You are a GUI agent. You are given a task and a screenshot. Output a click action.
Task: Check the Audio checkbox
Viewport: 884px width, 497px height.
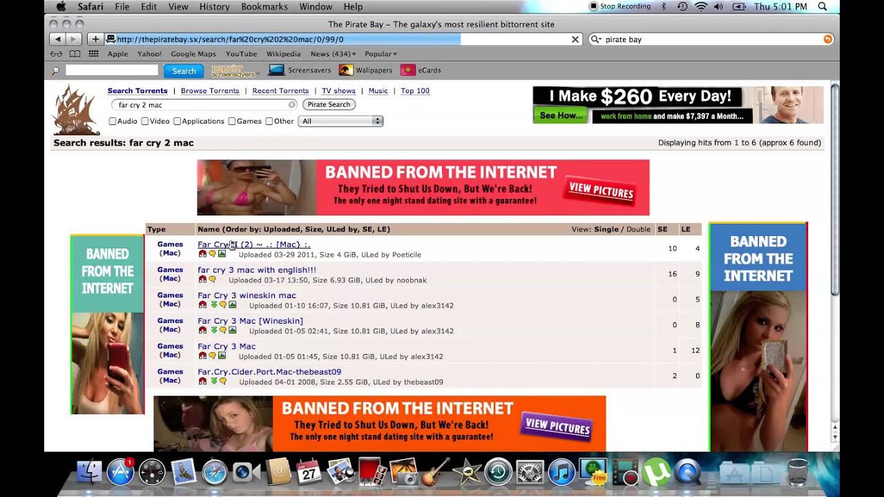coord(112,121)
